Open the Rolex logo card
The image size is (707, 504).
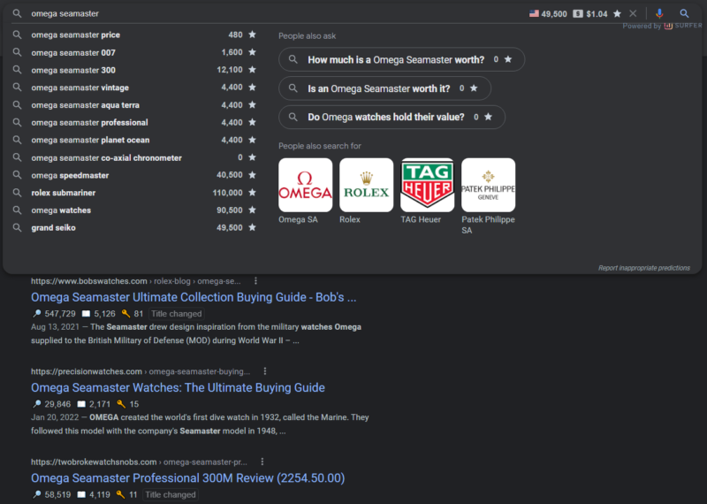point(366,185)
